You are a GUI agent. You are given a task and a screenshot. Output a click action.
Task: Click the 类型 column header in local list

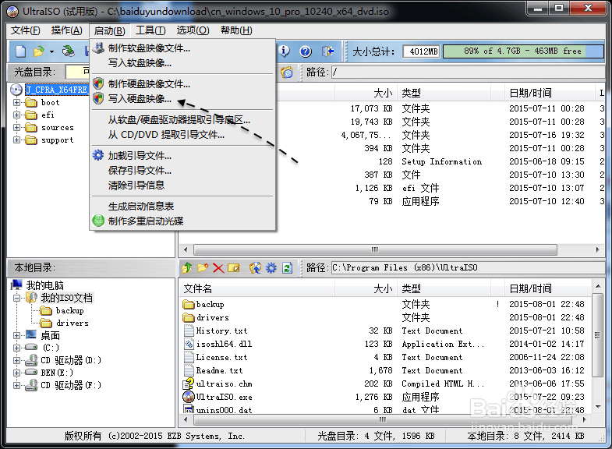point(444,289)
